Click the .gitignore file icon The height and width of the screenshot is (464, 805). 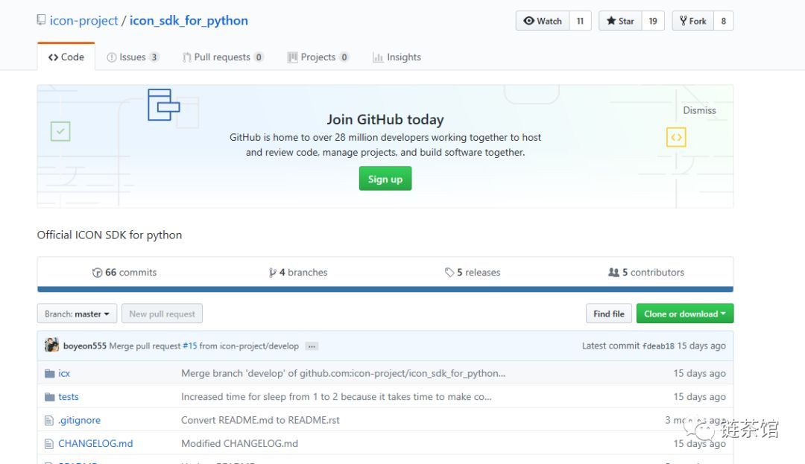(49, 420)
